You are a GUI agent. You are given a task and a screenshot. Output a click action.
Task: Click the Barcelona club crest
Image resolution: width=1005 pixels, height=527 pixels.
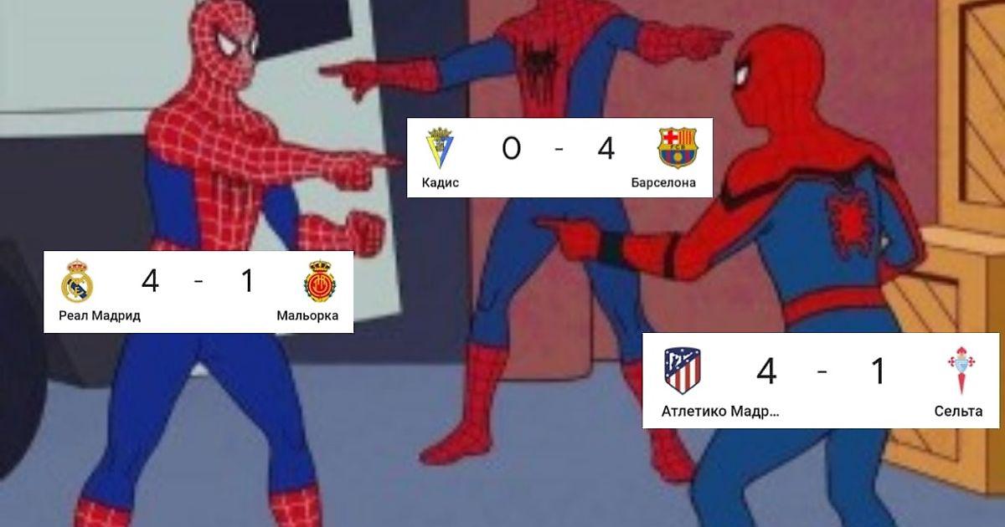tap(678, 148)
